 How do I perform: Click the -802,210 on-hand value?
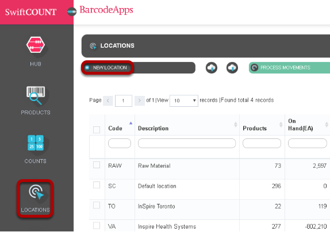[316, 226]
